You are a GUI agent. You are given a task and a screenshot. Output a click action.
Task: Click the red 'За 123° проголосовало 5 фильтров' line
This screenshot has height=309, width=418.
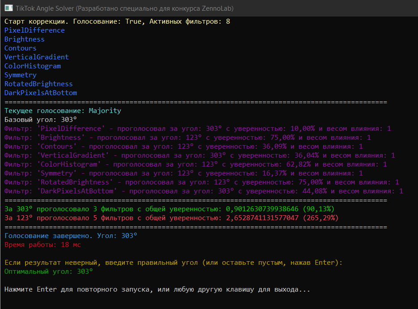(171, 218)
